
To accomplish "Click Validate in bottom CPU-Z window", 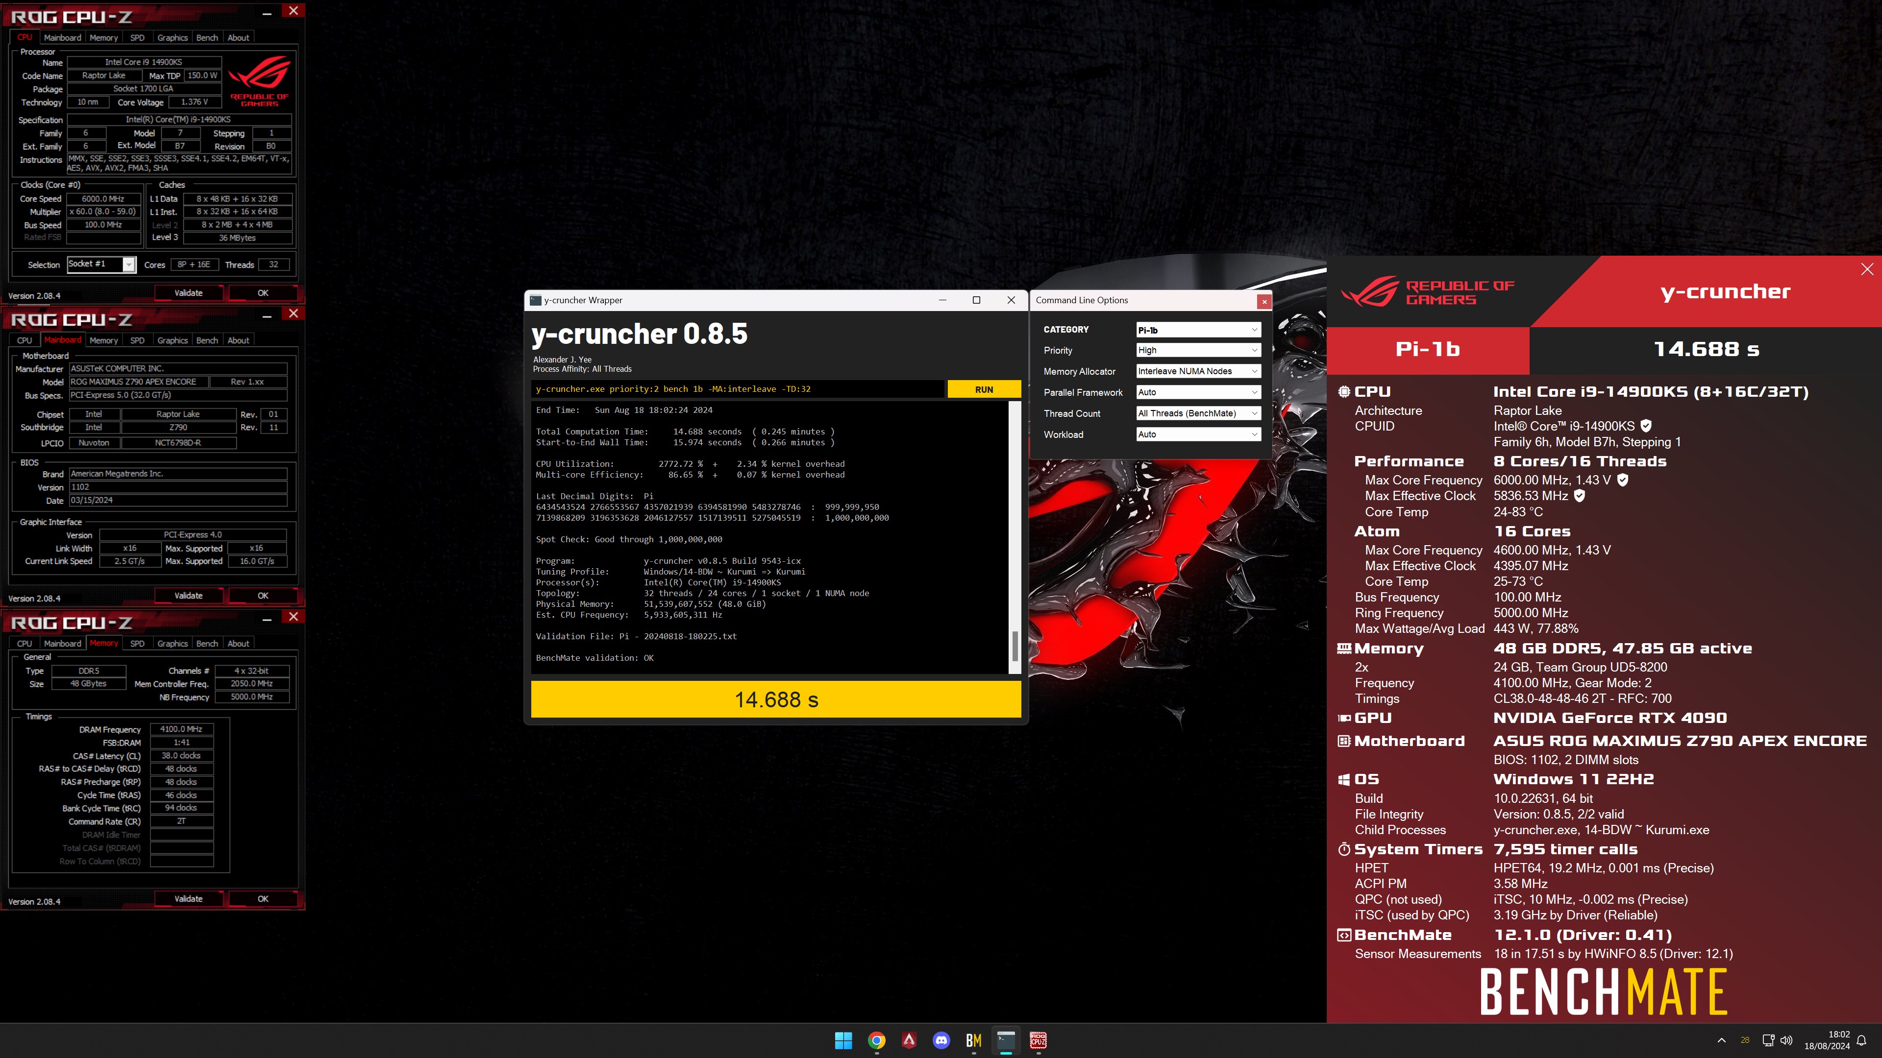I will tap(189, 899).
